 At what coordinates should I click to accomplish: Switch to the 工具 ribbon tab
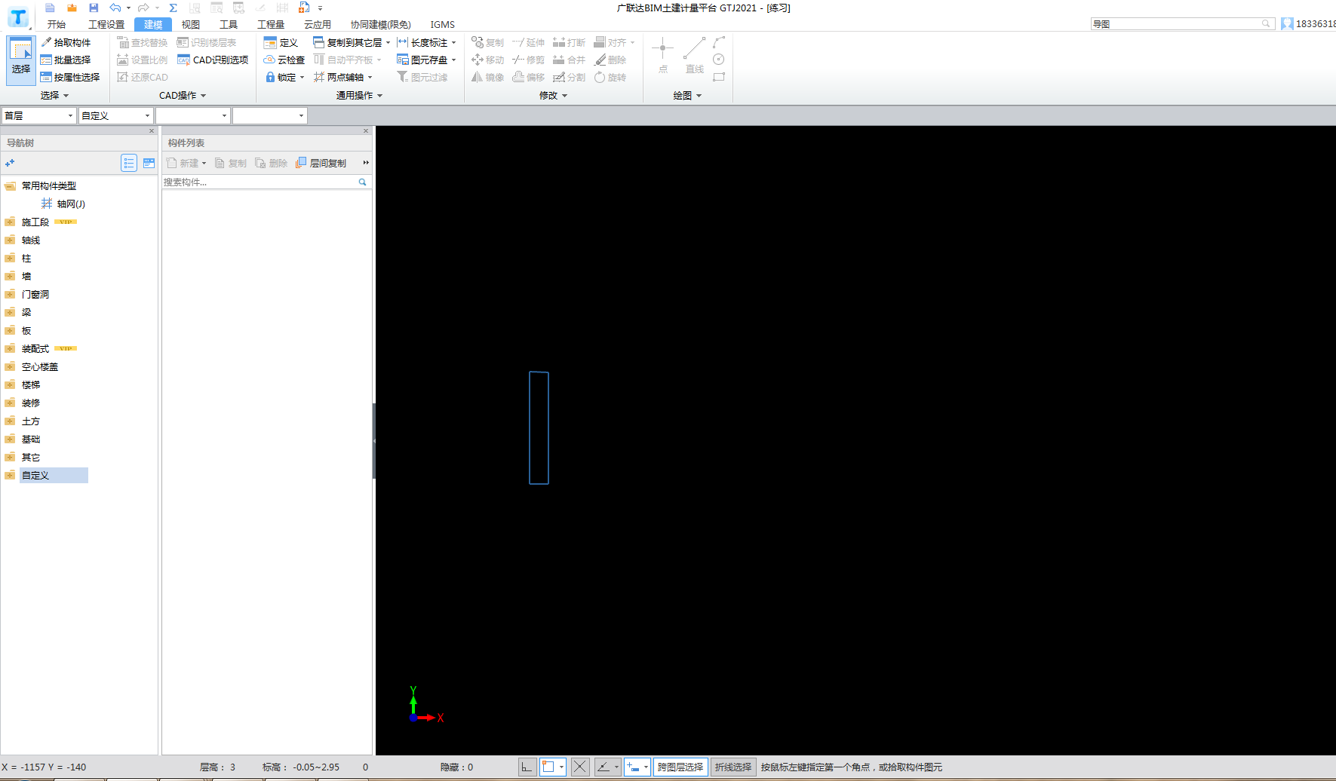[x=229, y=24]
